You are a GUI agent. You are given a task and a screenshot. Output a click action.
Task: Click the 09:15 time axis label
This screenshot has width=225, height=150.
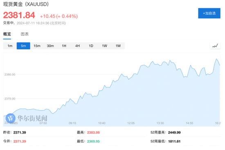tap(72, 123)
